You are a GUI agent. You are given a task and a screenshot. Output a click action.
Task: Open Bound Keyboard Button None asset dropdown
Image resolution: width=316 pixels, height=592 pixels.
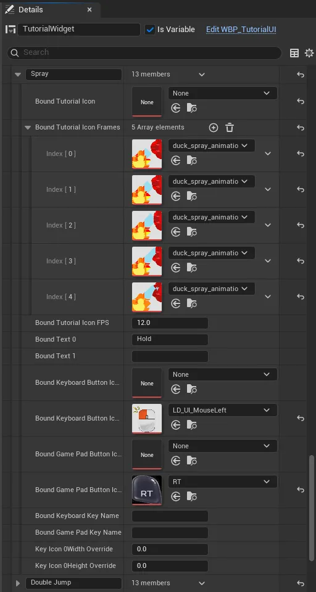(223, 374)
